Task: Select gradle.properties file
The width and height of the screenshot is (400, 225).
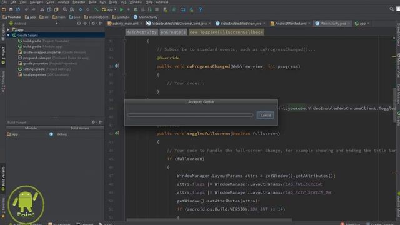Action: click(x=47, y=63)
